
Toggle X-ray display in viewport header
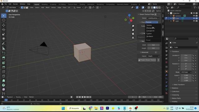point(149,7)
